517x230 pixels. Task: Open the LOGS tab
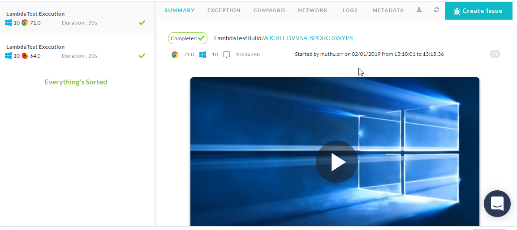coord(350,10)
